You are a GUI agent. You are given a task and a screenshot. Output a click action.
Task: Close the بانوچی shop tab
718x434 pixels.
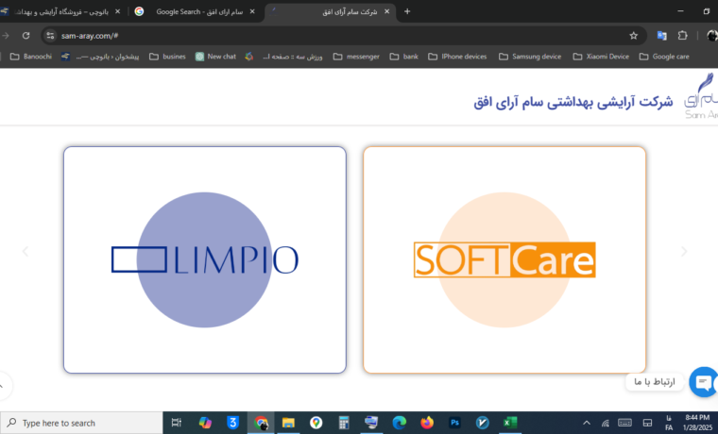[x=118, y=12]
